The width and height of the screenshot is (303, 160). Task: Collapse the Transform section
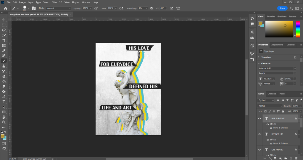[x=259, y=57]
